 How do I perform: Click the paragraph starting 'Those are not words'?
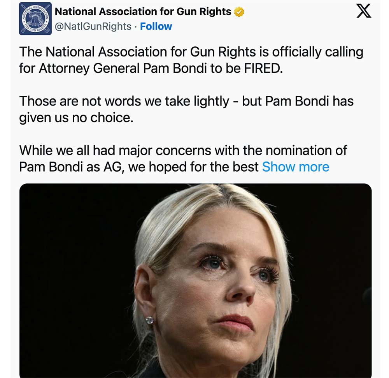(x=186, y=109)
